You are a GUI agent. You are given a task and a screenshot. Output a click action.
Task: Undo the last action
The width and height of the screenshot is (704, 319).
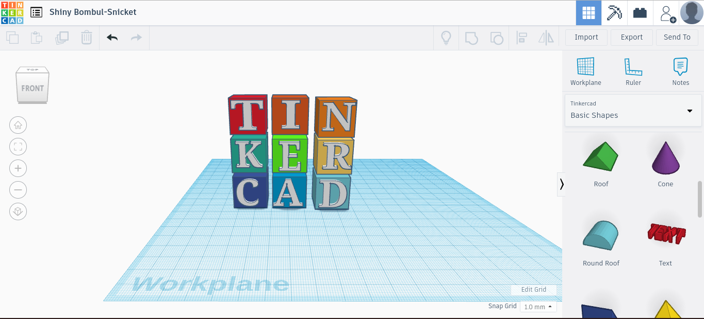point(112,37)
